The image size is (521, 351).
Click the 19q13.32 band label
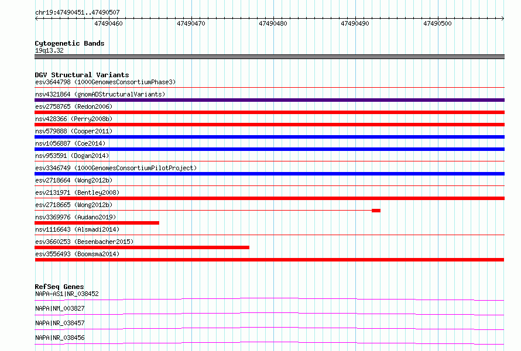click(x=49, y=50)
